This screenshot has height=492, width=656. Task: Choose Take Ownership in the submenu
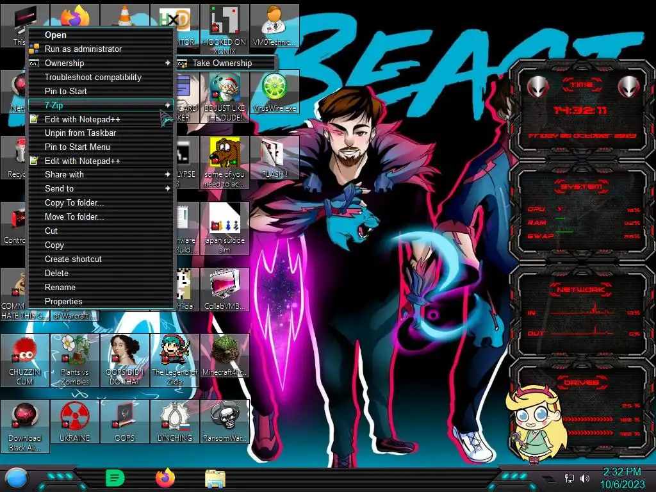point(226,63)
